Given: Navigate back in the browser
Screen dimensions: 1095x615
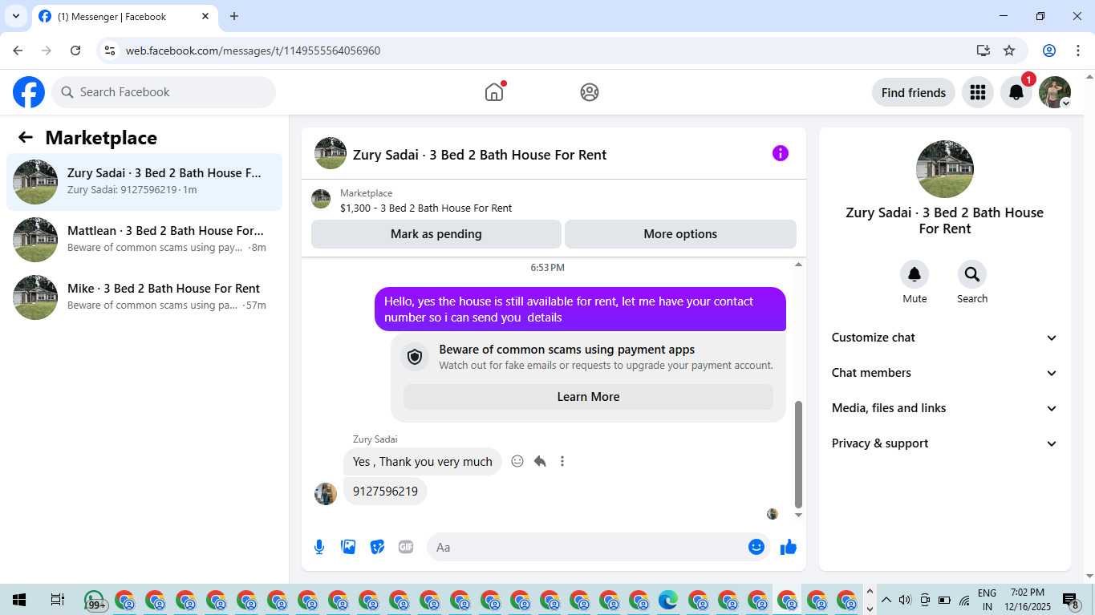Looking at the screenshot, I should point(18,51).
